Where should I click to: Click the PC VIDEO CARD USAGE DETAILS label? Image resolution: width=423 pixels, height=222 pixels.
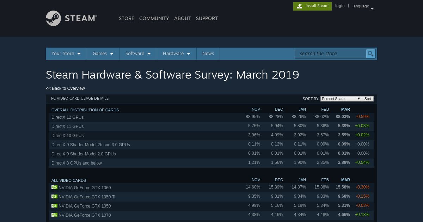pyautogui.click(x=80, y=98)
